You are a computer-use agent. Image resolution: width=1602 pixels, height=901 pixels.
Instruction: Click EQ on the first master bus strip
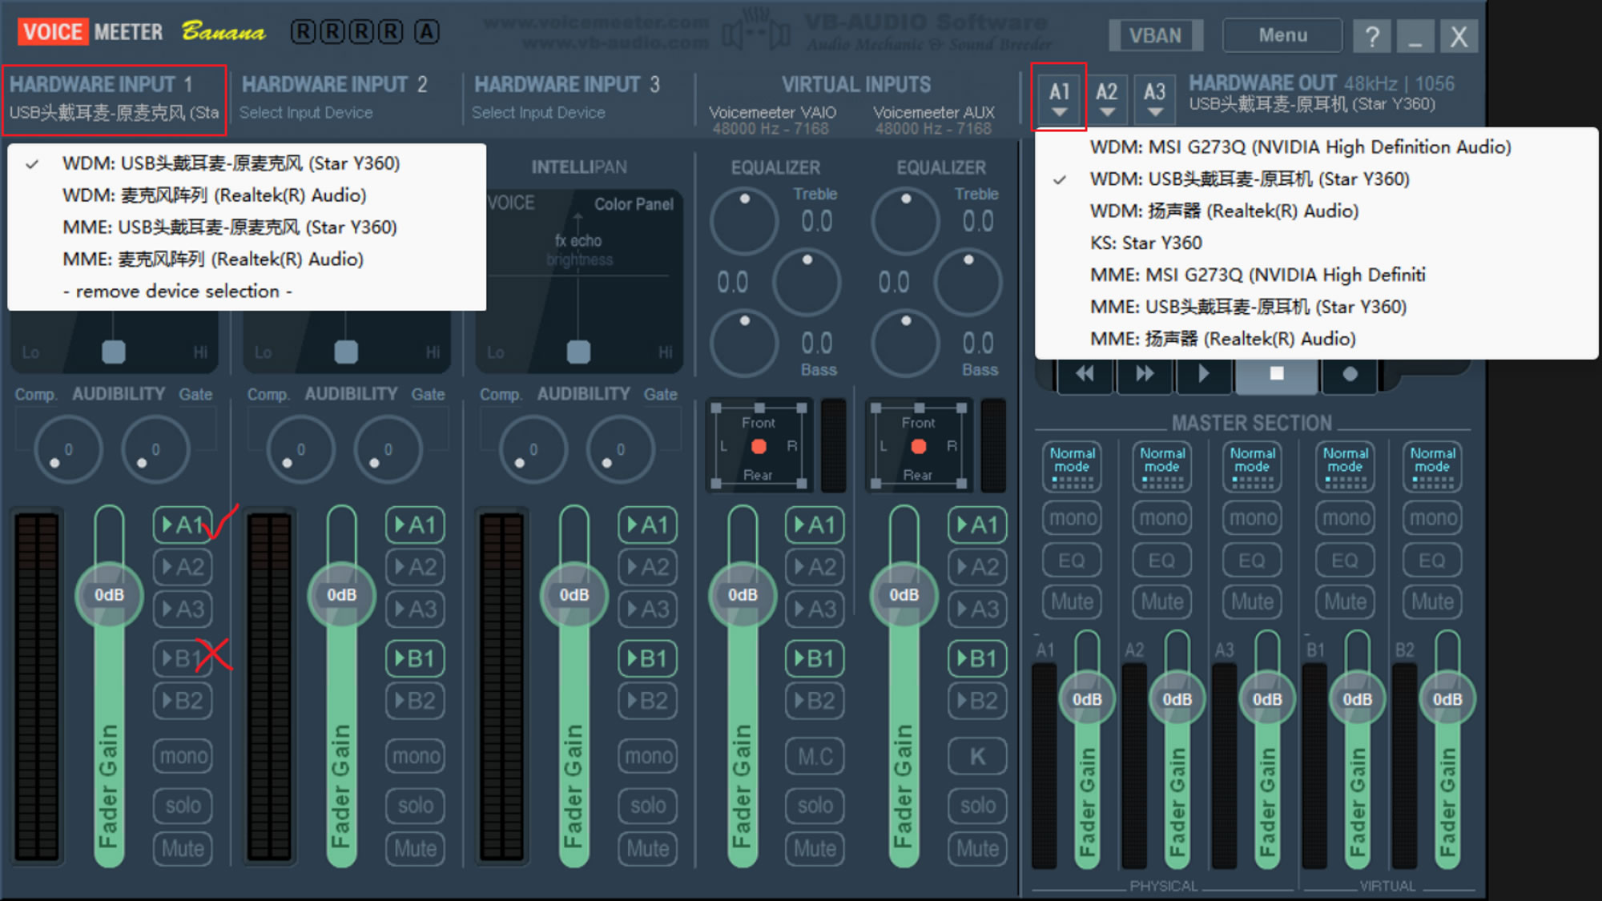tap(1072, 560)
